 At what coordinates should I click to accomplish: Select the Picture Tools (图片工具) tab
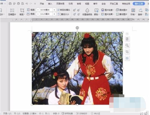point(139,4)
